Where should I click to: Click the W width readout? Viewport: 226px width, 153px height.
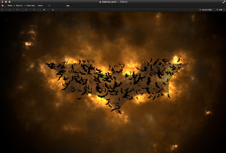pyautogui.click(x=46, y=10)
